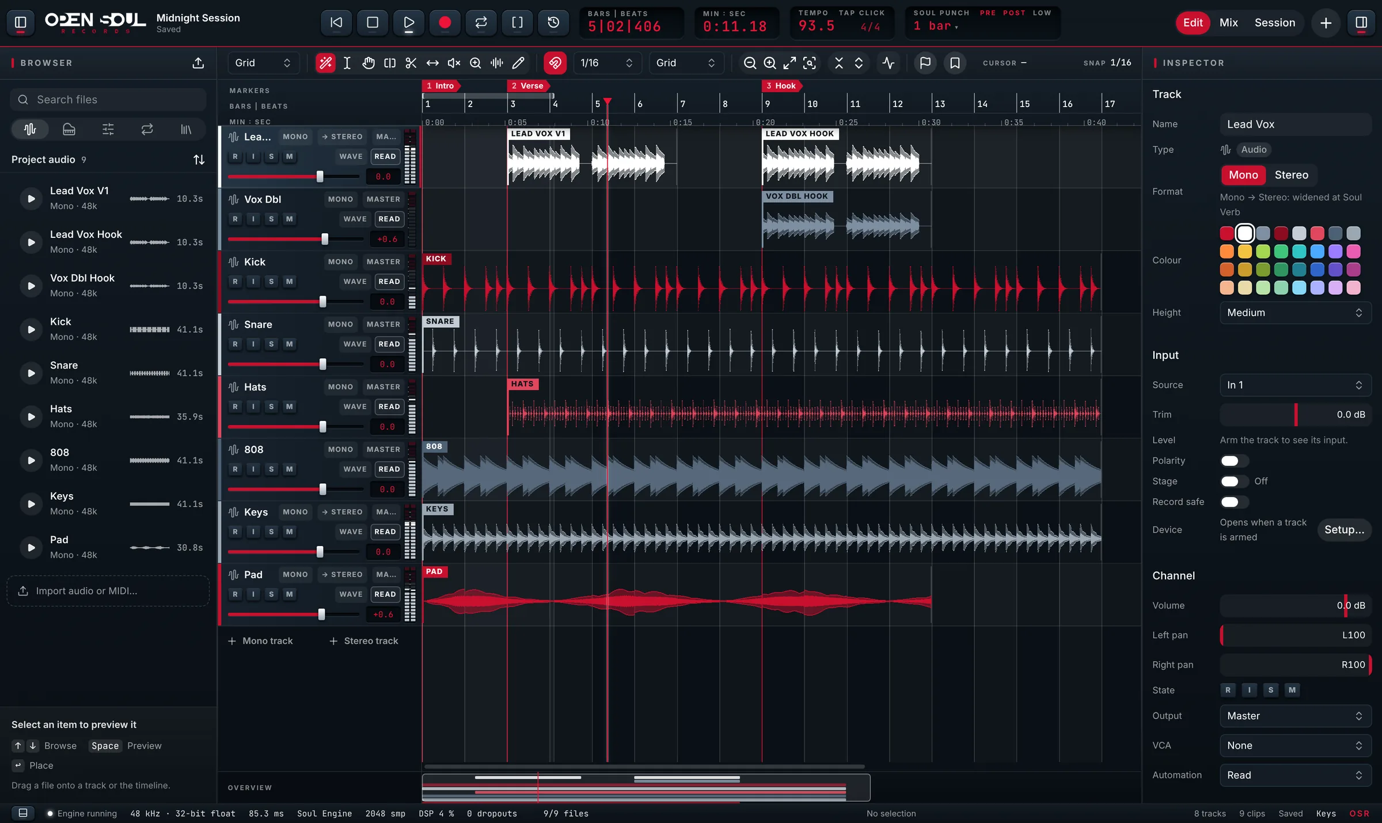Open the Source In 1 dropdown
1382x823 pixels.
pyautogui.click(x=1295, y=385)
